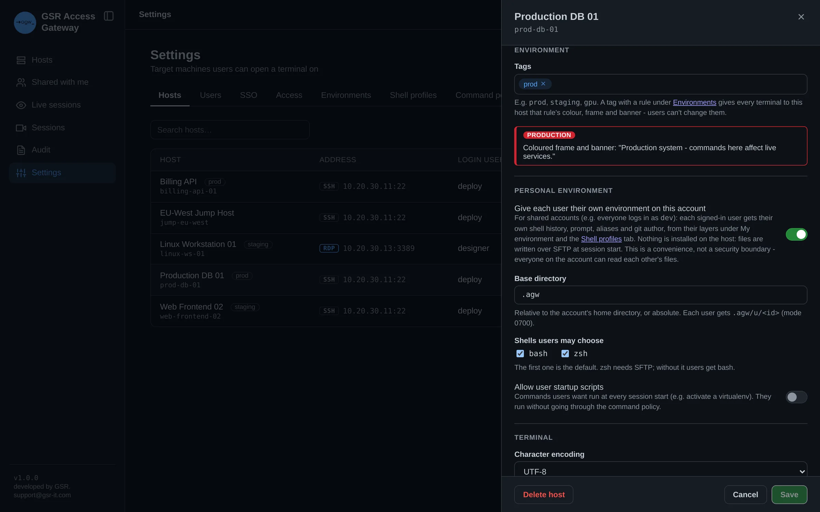This screenshot has height=512, width=820.
Task: Click the Settings sliders icon
Action: tap(21, 173)
